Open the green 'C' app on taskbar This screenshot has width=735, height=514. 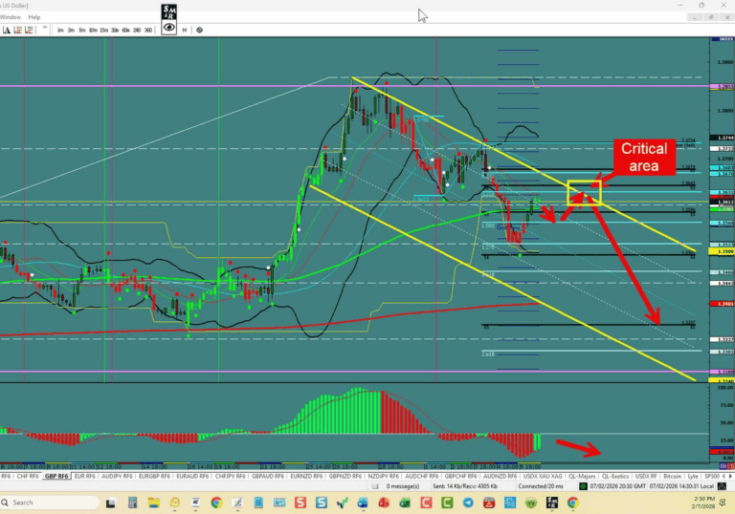click(447, 503)
